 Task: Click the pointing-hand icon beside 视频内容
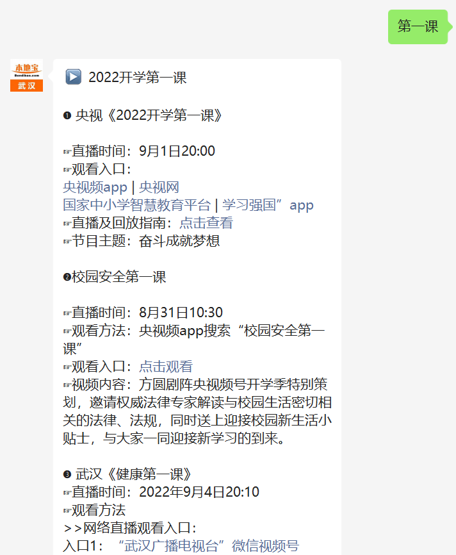coord(67,385)
